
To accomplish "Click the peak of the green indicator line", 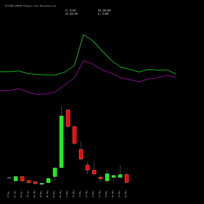I will click(84, 35).
